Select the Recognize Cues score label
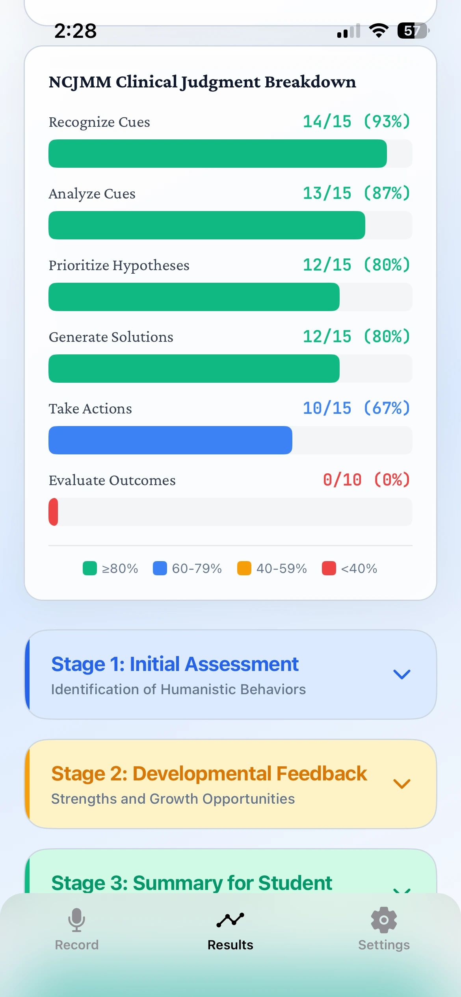 pyautogui.click(x=356, y=121)
